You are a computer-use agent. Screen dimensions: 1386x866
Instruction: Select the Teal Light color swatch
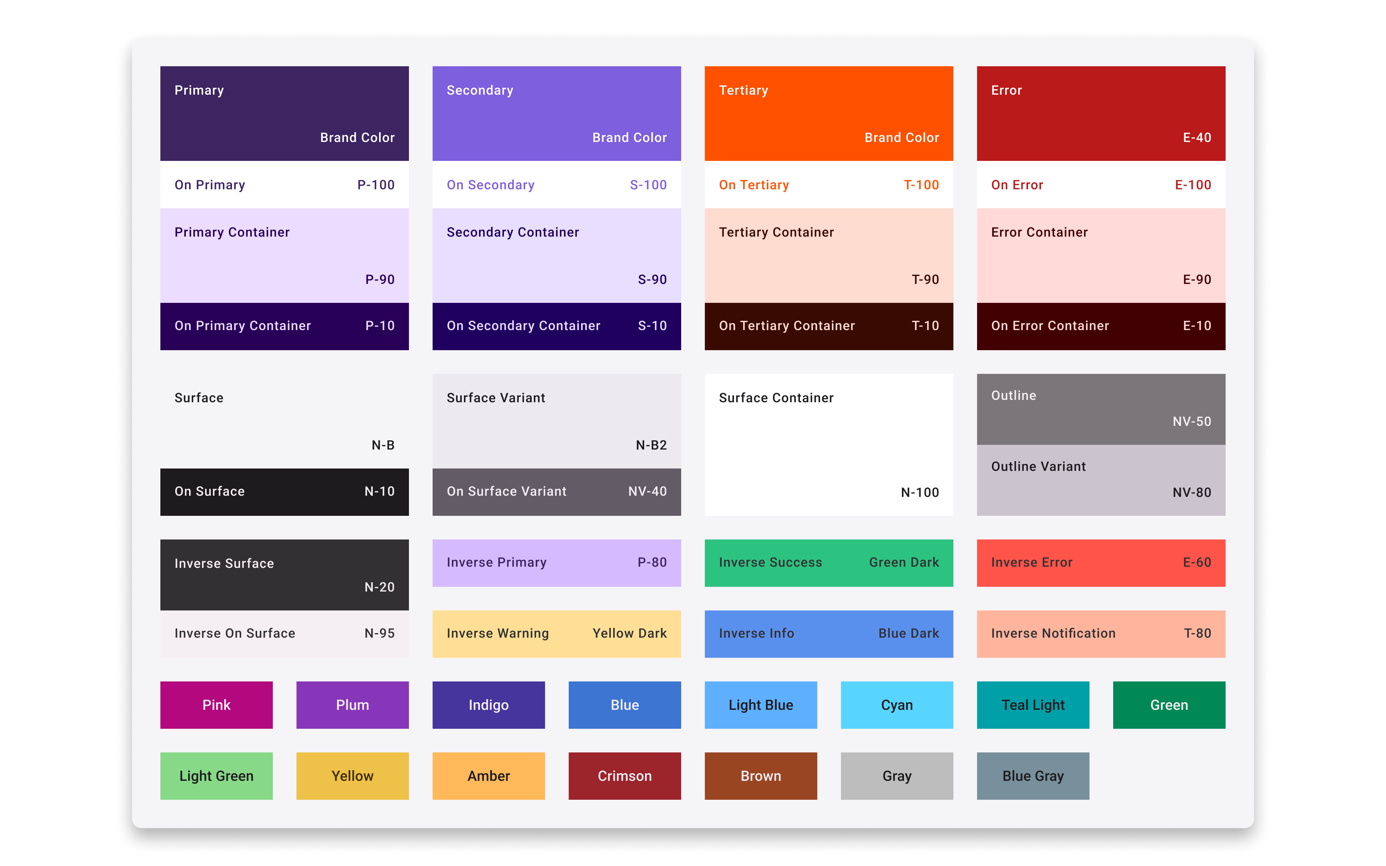click(1032, 705)
